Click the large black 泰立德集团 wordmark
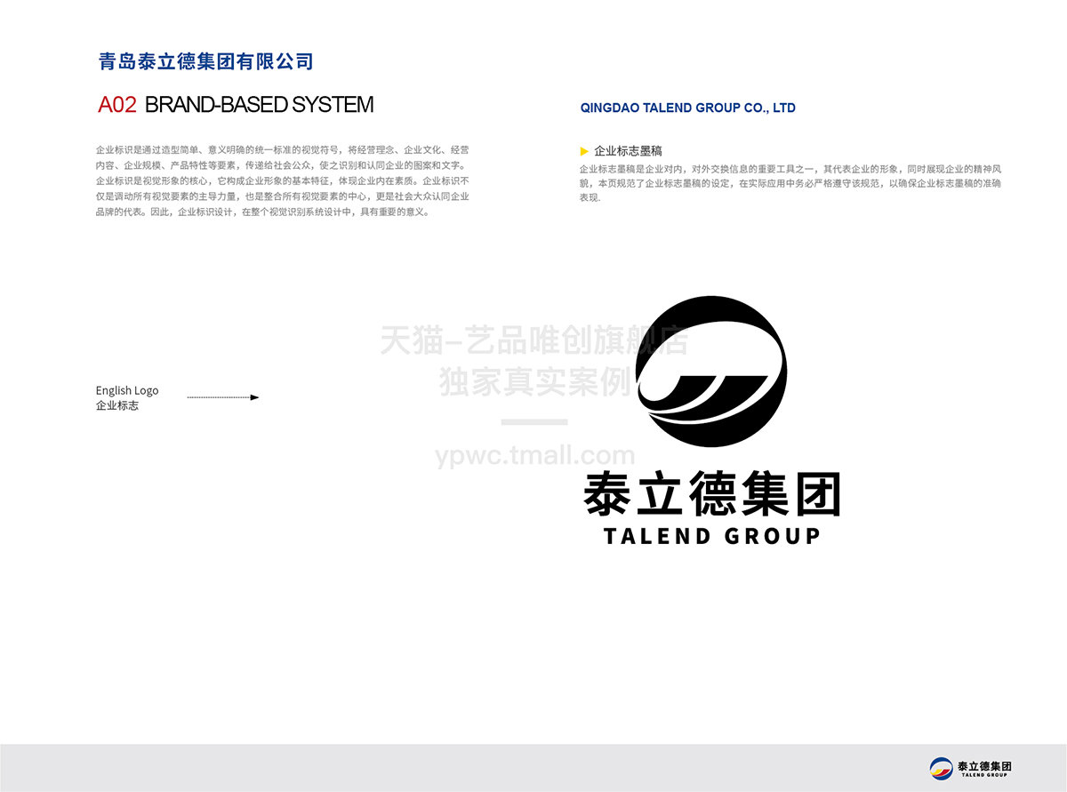The width and height of the screenshot is (1067, 792). pyautogui.click(x=712, y=494)
